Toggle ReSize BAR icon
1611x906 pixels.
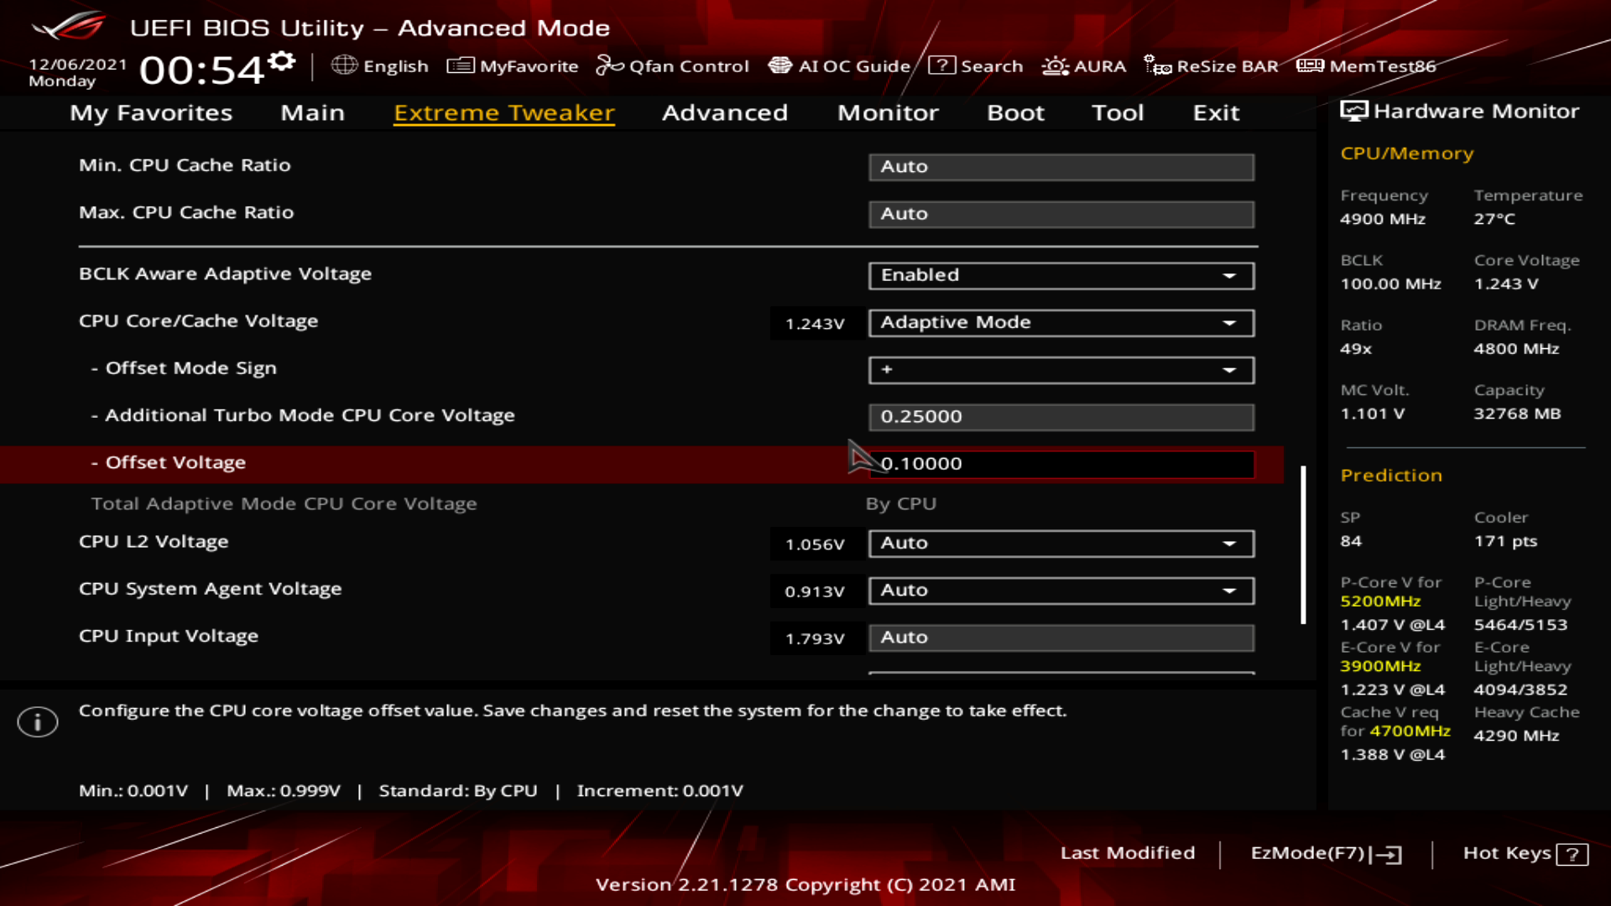coord(1157,65)
